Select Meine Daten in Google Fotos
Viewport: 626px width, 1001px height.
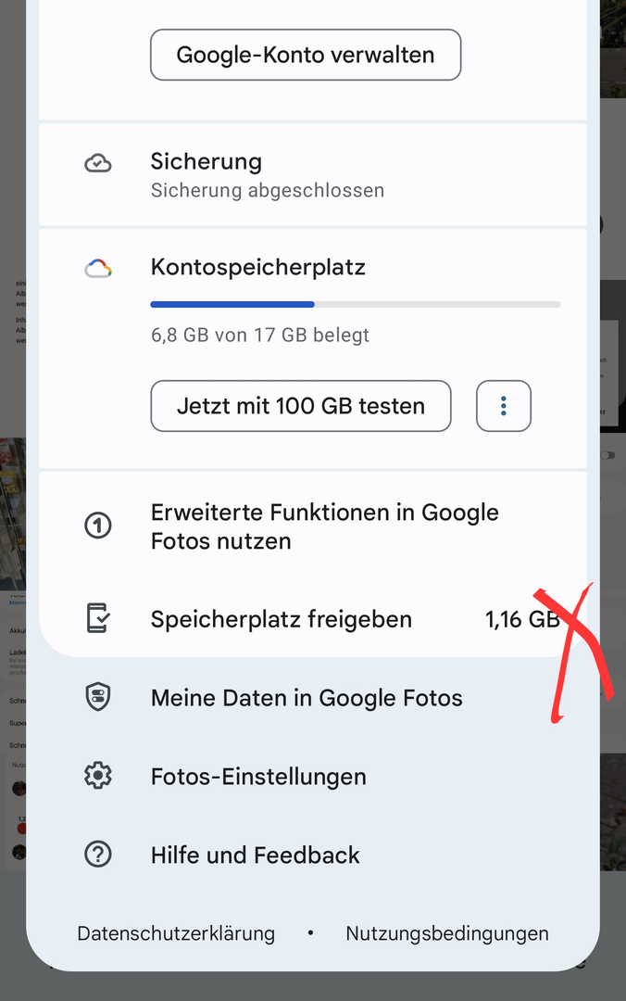[307, 698]
